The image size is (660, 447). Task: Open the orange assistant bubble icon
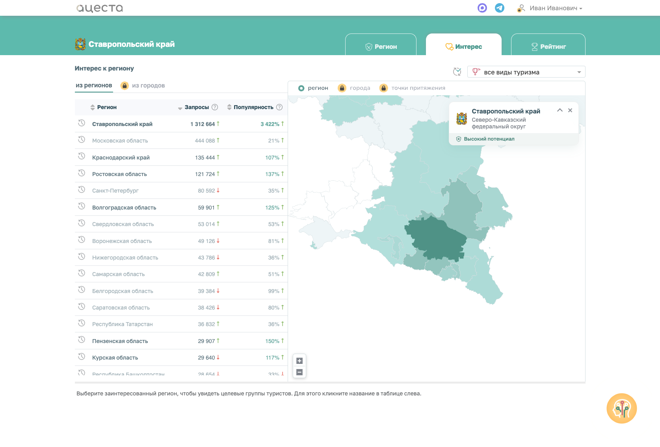point(621,408)
